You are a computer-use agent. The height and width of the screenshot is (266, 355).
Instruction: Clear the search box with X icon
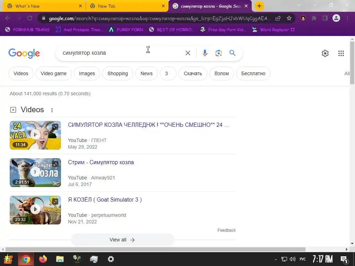point(188,53)
